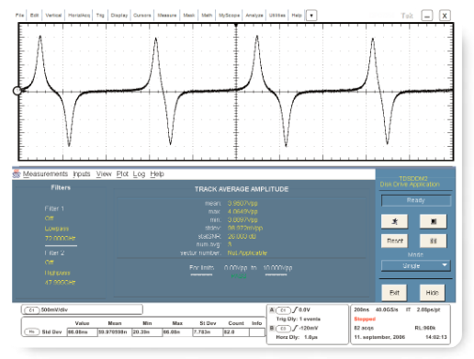Open the Disk Drive app Help menu
The height and width of the screenshot is (359, 474).
tap(157, 174)
